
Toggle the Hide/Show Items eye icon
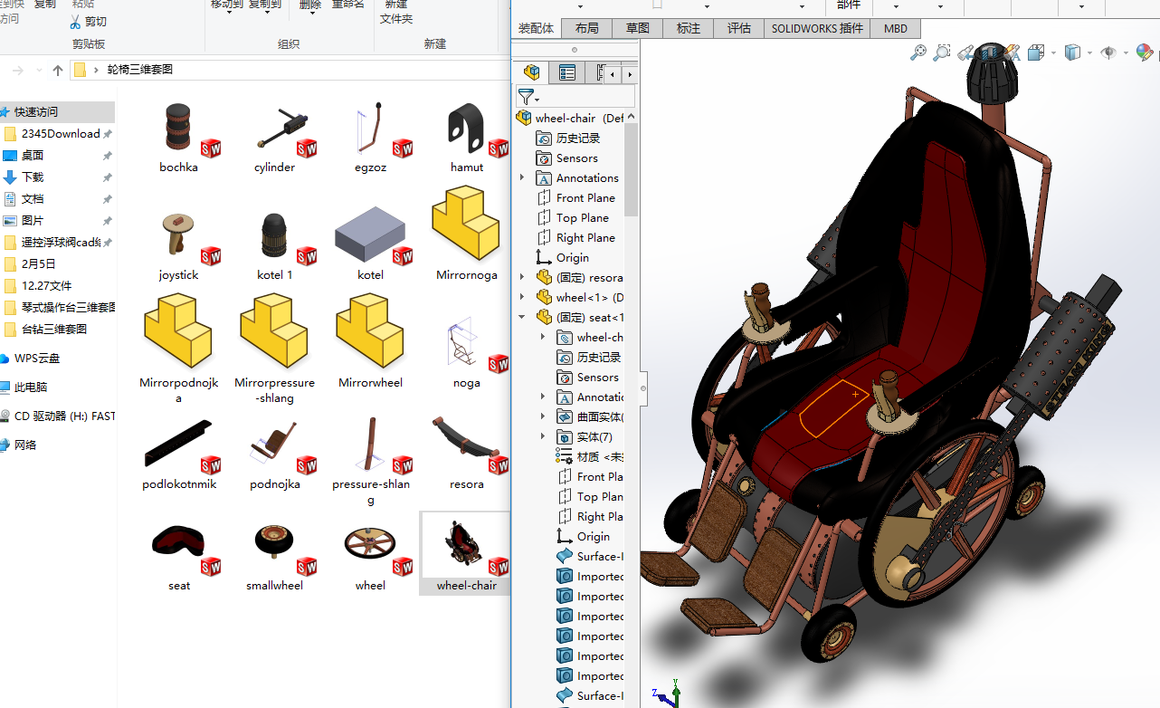pyautogui.click(x=1108, y=53)
